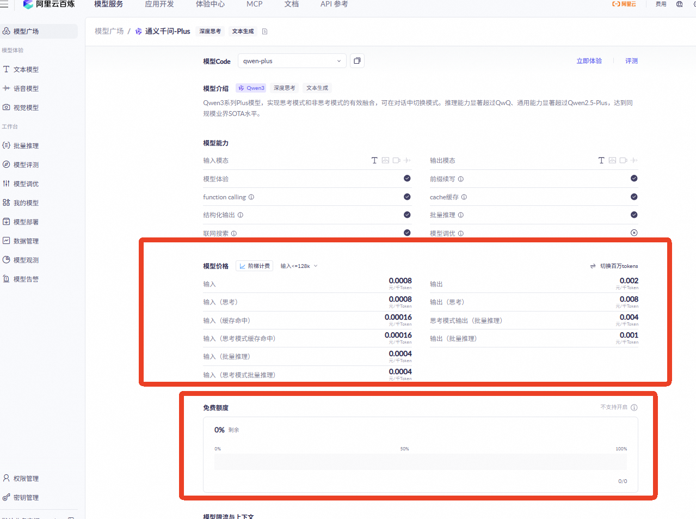Show info tooltip for 结构化输出
The height and width of the screenshot is (519, 696).
click(241, 215)
